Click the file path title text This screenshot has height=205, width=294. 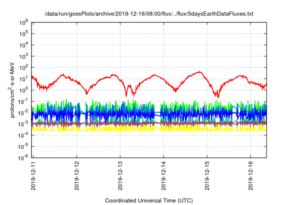coord(149,14)
